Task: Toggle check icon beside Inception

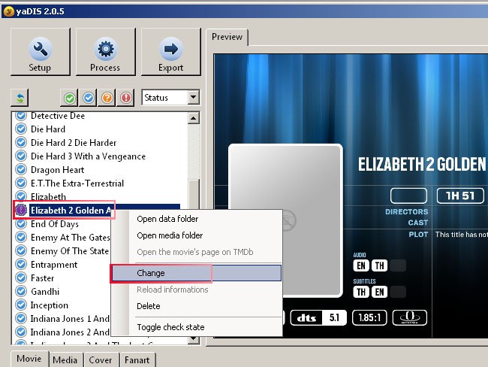Action: (x=21, y=305)
